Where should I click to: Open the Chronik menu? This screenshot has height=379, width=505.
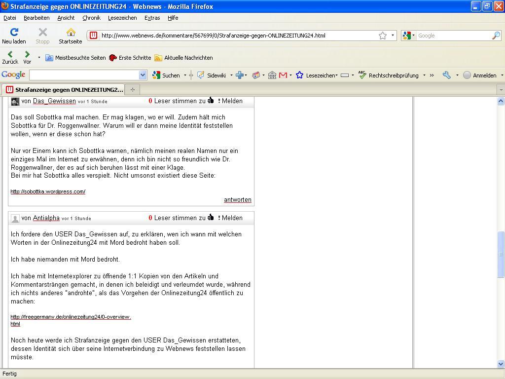91,18
